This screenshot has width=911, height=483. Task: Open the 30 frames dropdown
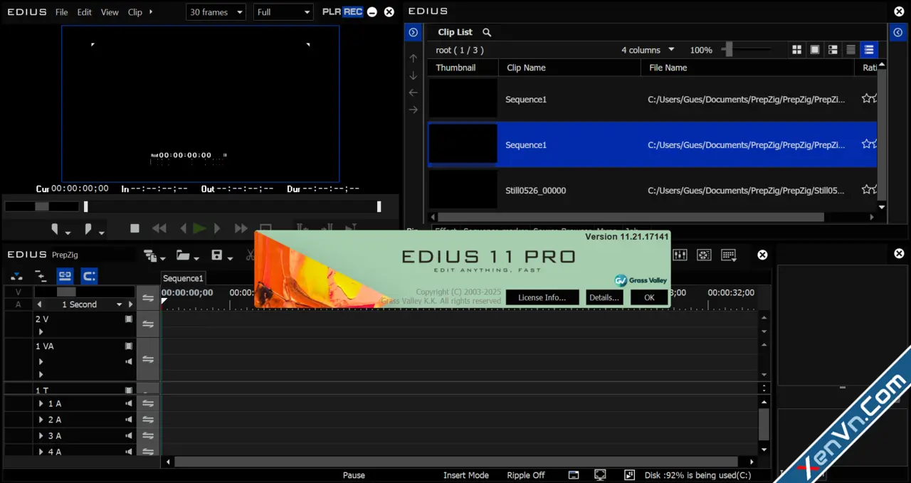(x=216, y=12)
